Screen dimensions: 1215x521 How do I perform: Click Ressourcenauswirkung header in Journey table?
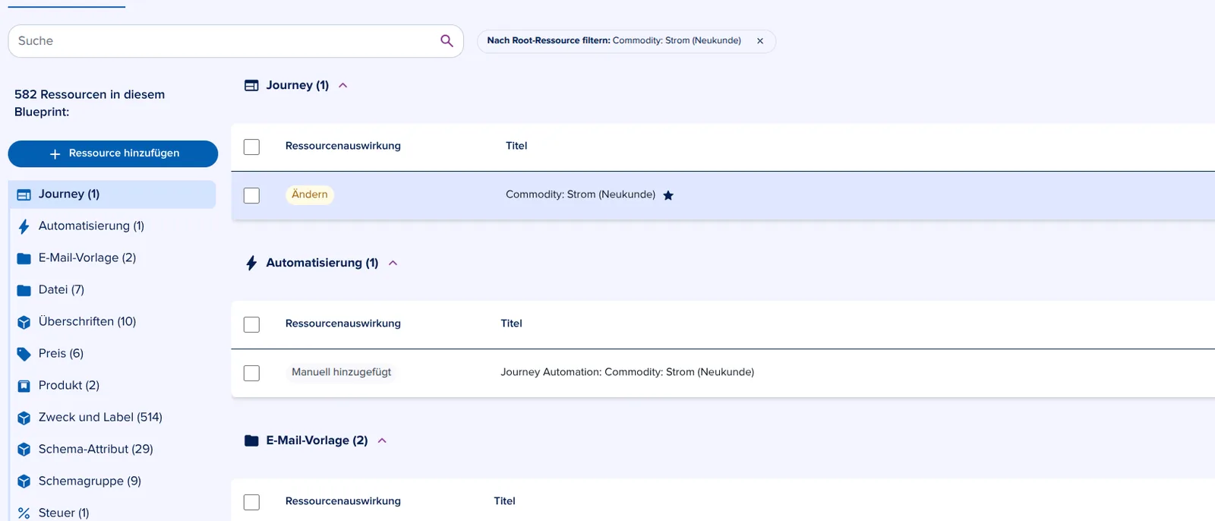pos(343,146)
